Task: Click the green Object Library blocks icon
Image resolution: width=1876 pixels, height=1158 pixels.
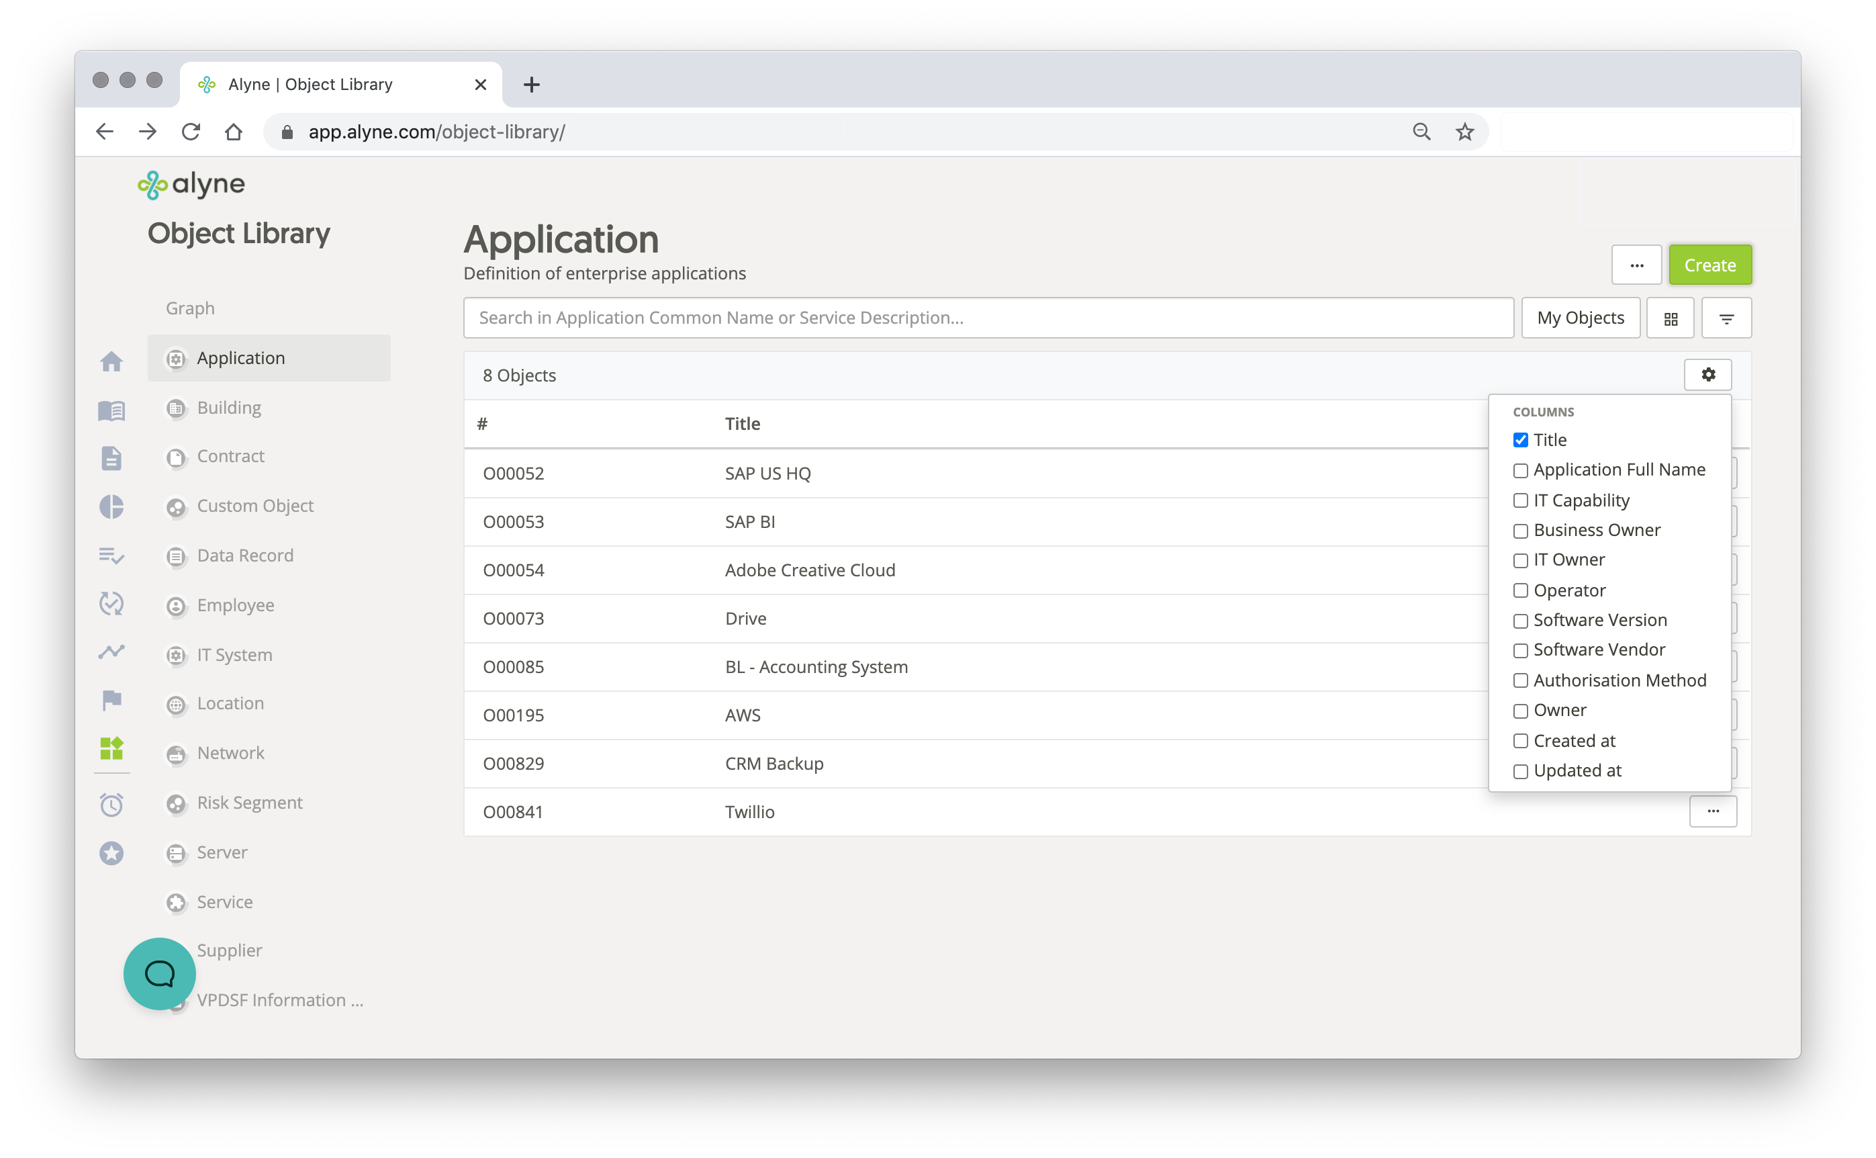Action: [x=111, y=748]
